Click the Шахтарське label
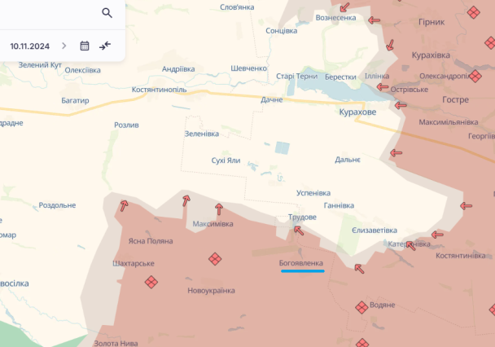The image size is (495, 347). (134, 263)
